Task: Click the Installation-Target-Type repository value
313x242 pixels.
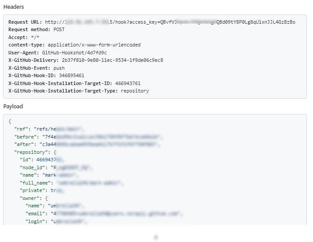Action: pyautogui.click(x=134, y=91)
